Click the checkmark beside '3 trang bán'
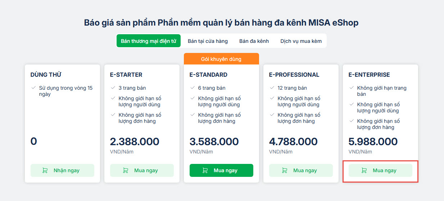 point(113,88)
